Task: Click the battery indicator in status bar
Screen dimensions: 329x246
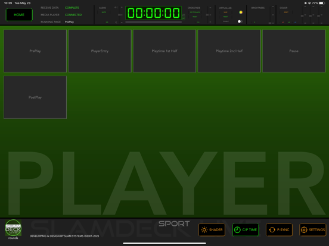Action: 322,3
